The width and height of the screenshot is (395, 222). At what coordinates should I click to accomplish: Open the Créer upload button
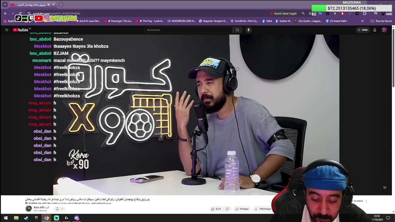363,30
